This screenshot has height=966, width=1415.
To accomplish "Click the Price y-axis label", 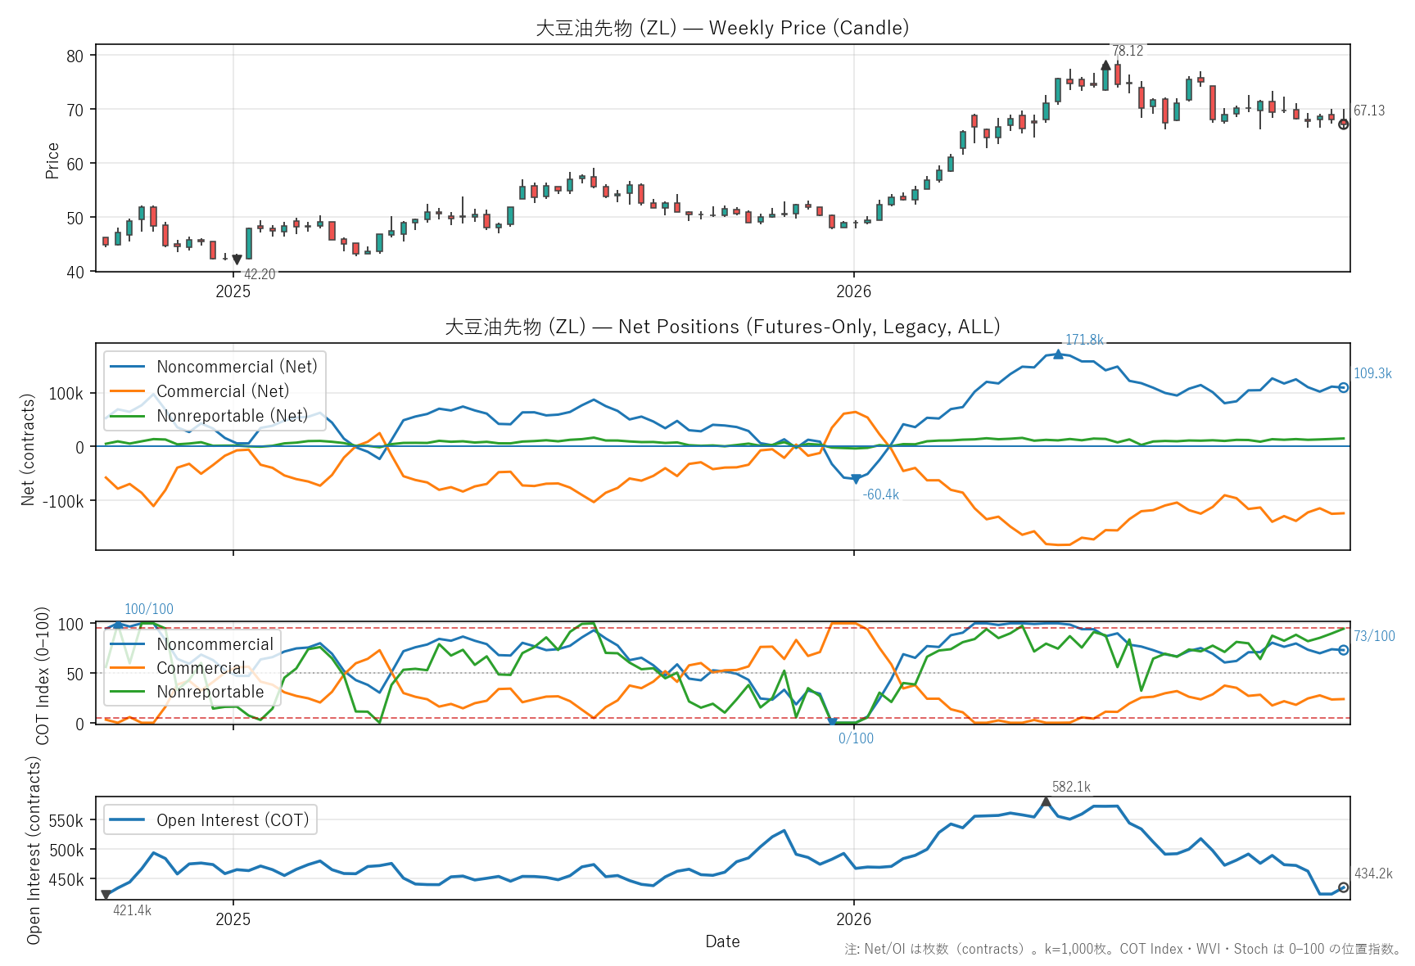I will pyautogui.click(x=52, y=160).
